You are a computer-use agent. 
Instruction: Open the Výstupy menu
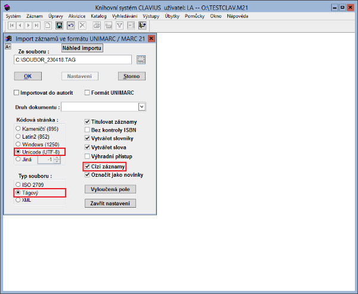click(x=153, y=16)
